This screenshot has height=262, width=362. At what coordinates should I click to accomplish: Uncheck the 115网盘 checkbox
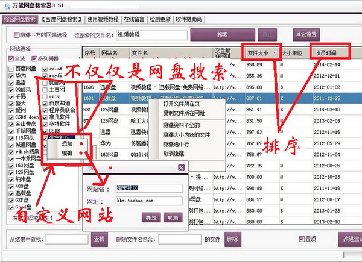click(11, 138)
